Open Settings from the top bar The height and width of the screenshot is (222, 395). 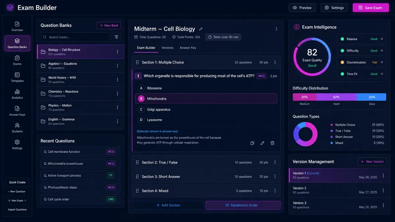pos(334,8)
